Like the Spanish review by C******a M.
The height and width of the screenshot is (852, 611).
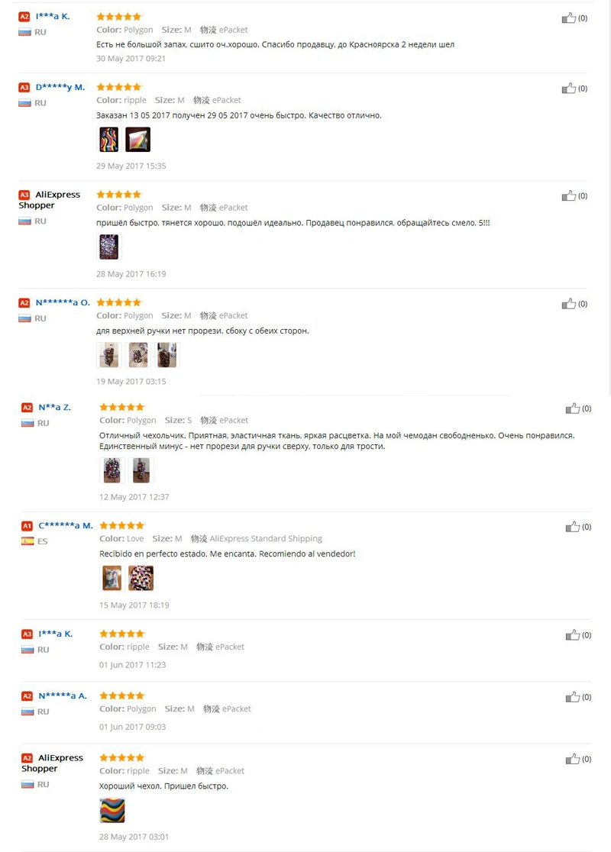572,527
